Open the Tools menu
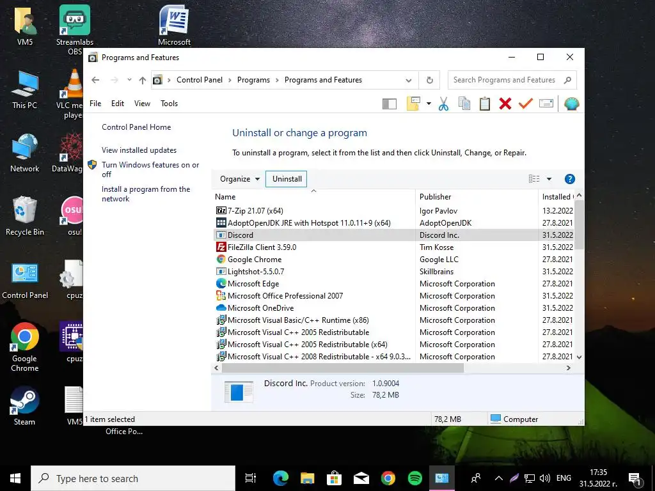This screenshot has width=655, height=491. pos(169,104)
